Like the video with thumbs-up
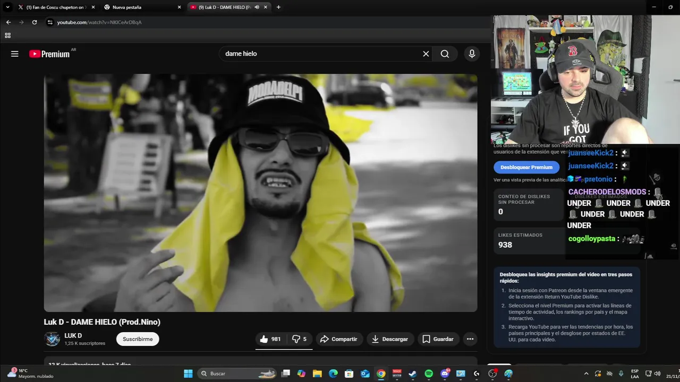Image resolution: width=680 pixels, height=382 pixels. point(270,339)
